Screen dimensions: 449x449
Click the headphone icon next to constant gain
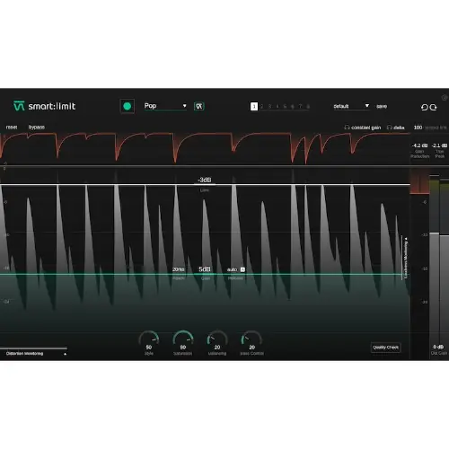coord(347,128)
